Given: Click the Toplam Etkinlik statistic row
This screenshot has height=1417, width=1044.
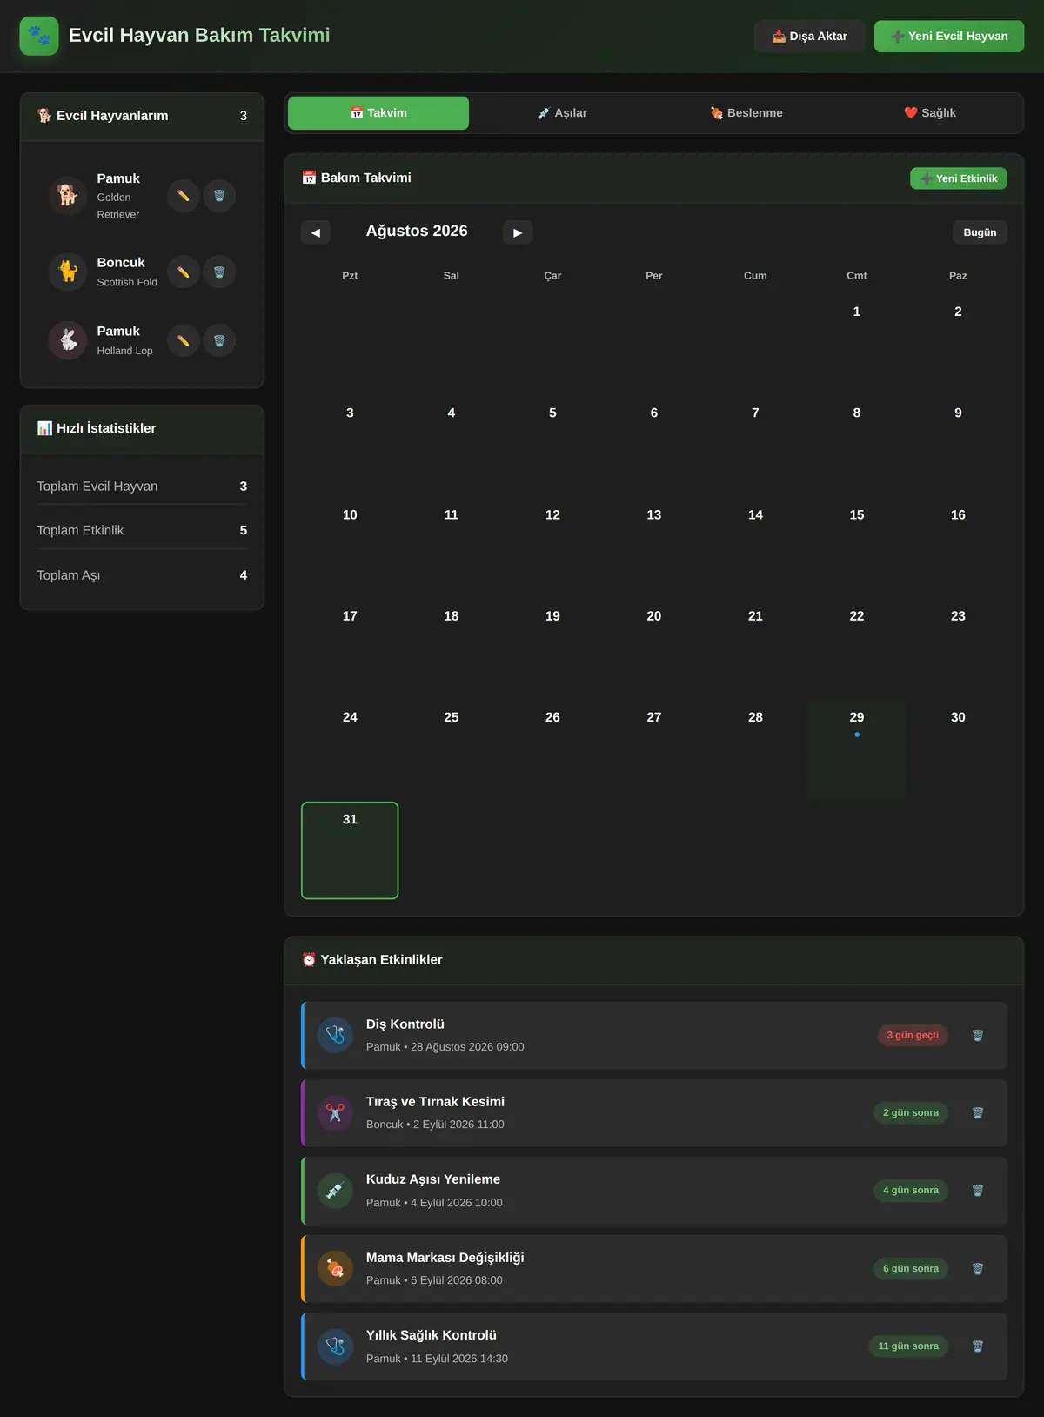Looking at the screenshot, I should [x=142, y=530].
